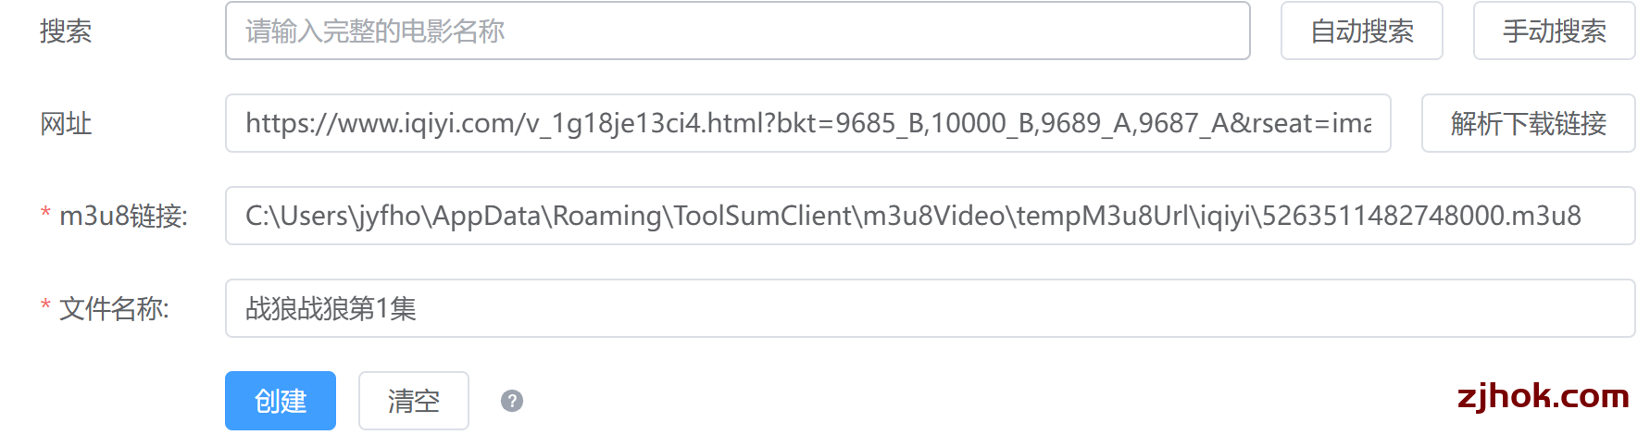Click the 网址 label
1650x435 pixels.
[x=66, y=123]
